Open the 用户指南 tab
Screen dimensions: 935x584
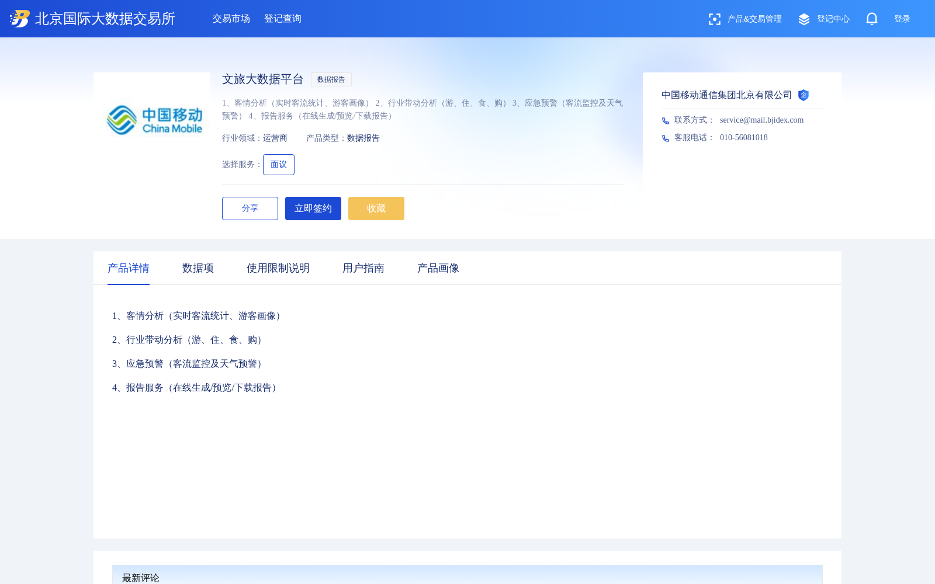tap(363, 268)
